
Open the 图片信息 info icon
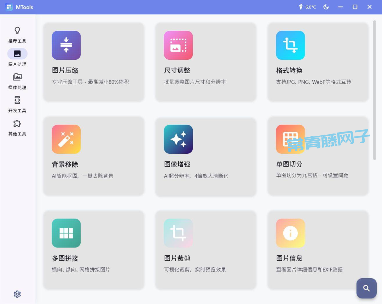point(290,233)
